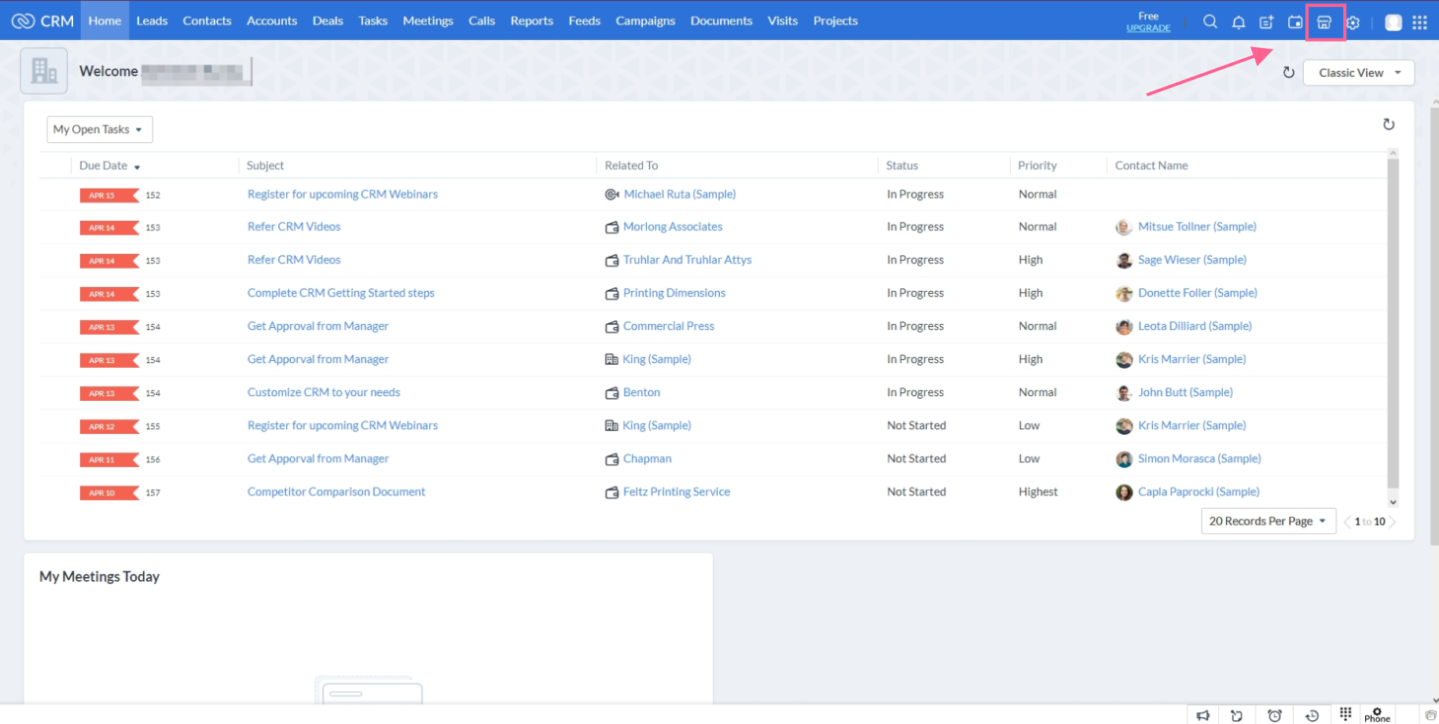This screenshot has height=724, width=1439.
Task: Click the company building logo icon
Action: coord(44,71)
